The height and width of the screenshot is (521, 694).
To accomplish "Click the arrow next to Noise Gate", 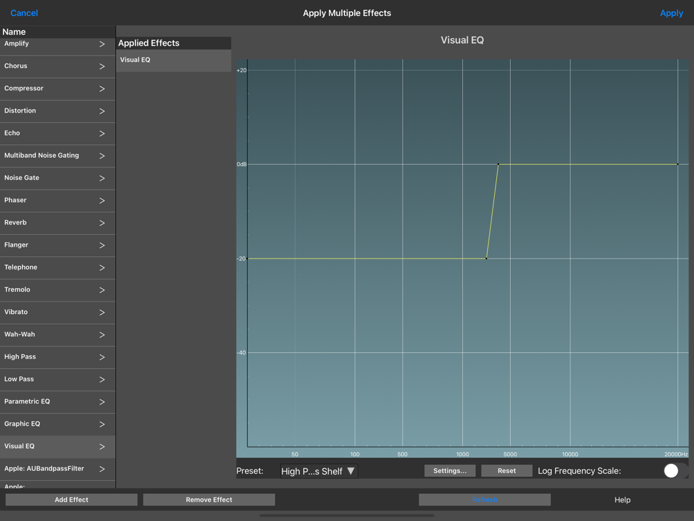I will [x=102, y=178].
